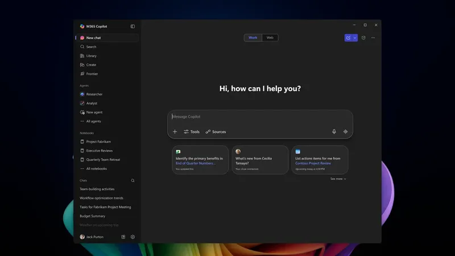Select What's new from Cecilia Tamayo card

(260, 160)
